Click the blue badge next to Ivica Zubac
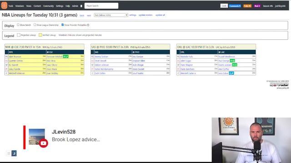This screenshot has height=163, width=291. pyautogui.click(x=231, y=73)
